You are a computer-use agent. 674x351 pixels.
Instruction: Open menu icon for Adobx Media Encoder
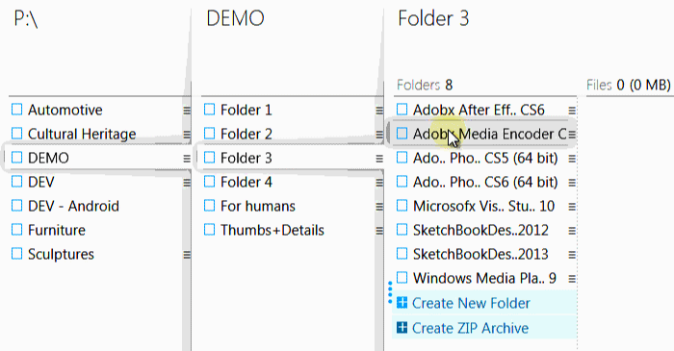tap(572, 135)
